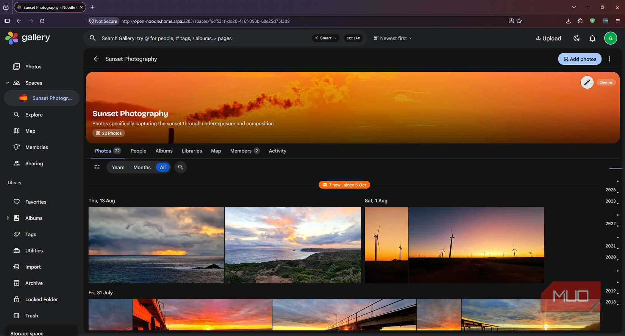This screenshot has height=336, width=625.
Task: Click the Upload button
Action: [x=548, y=38]
